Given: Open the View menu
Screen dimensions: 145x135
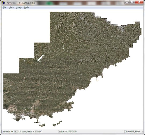Looking at the screenshot, I should [x=11, y=8].
